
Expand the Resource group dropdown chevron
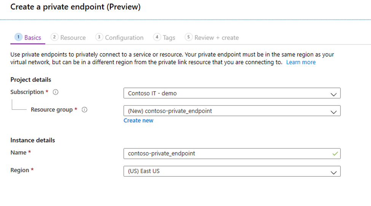coord(334,112)
